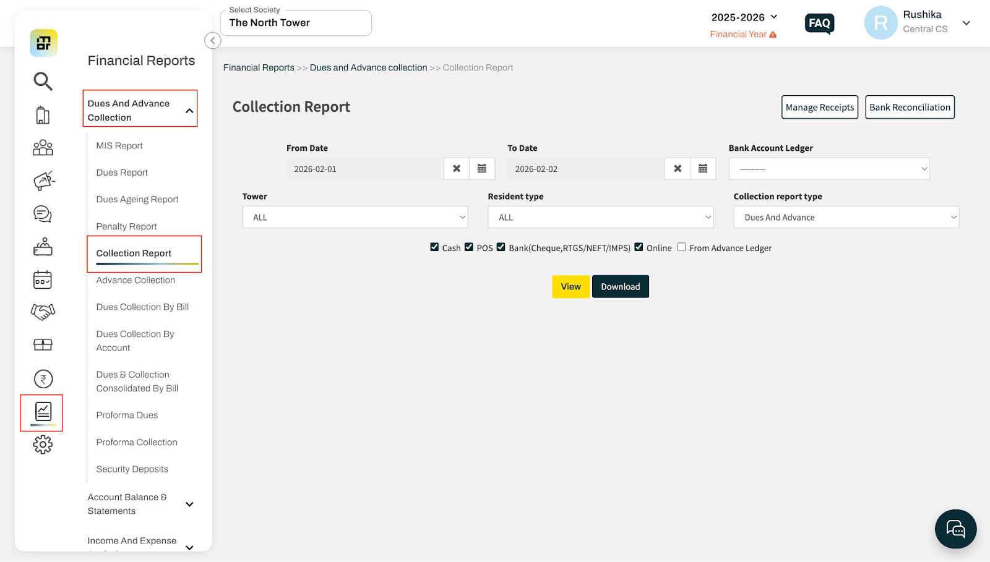Image resolution: width=990 pixels, height=562 pixels.
Task: Open the chat support bubble icon
Action: pos(955,529)
